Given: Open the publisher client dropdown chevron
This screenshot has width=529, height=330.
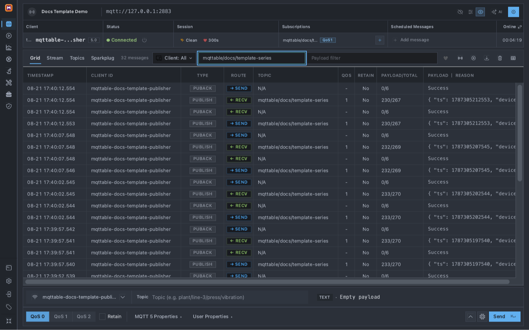Looking at the screenshot, I should point(123,297).
